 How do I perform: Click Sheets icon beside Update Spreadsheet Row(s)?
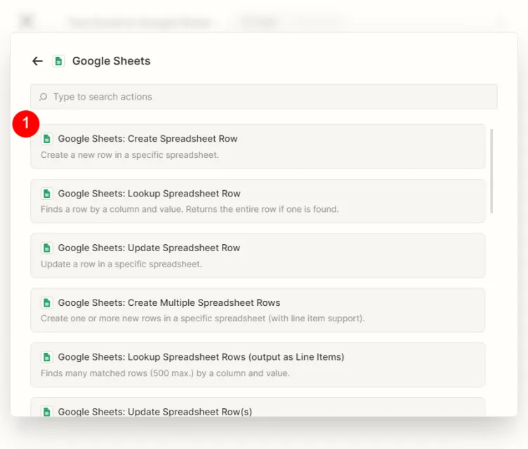point(47,411)
